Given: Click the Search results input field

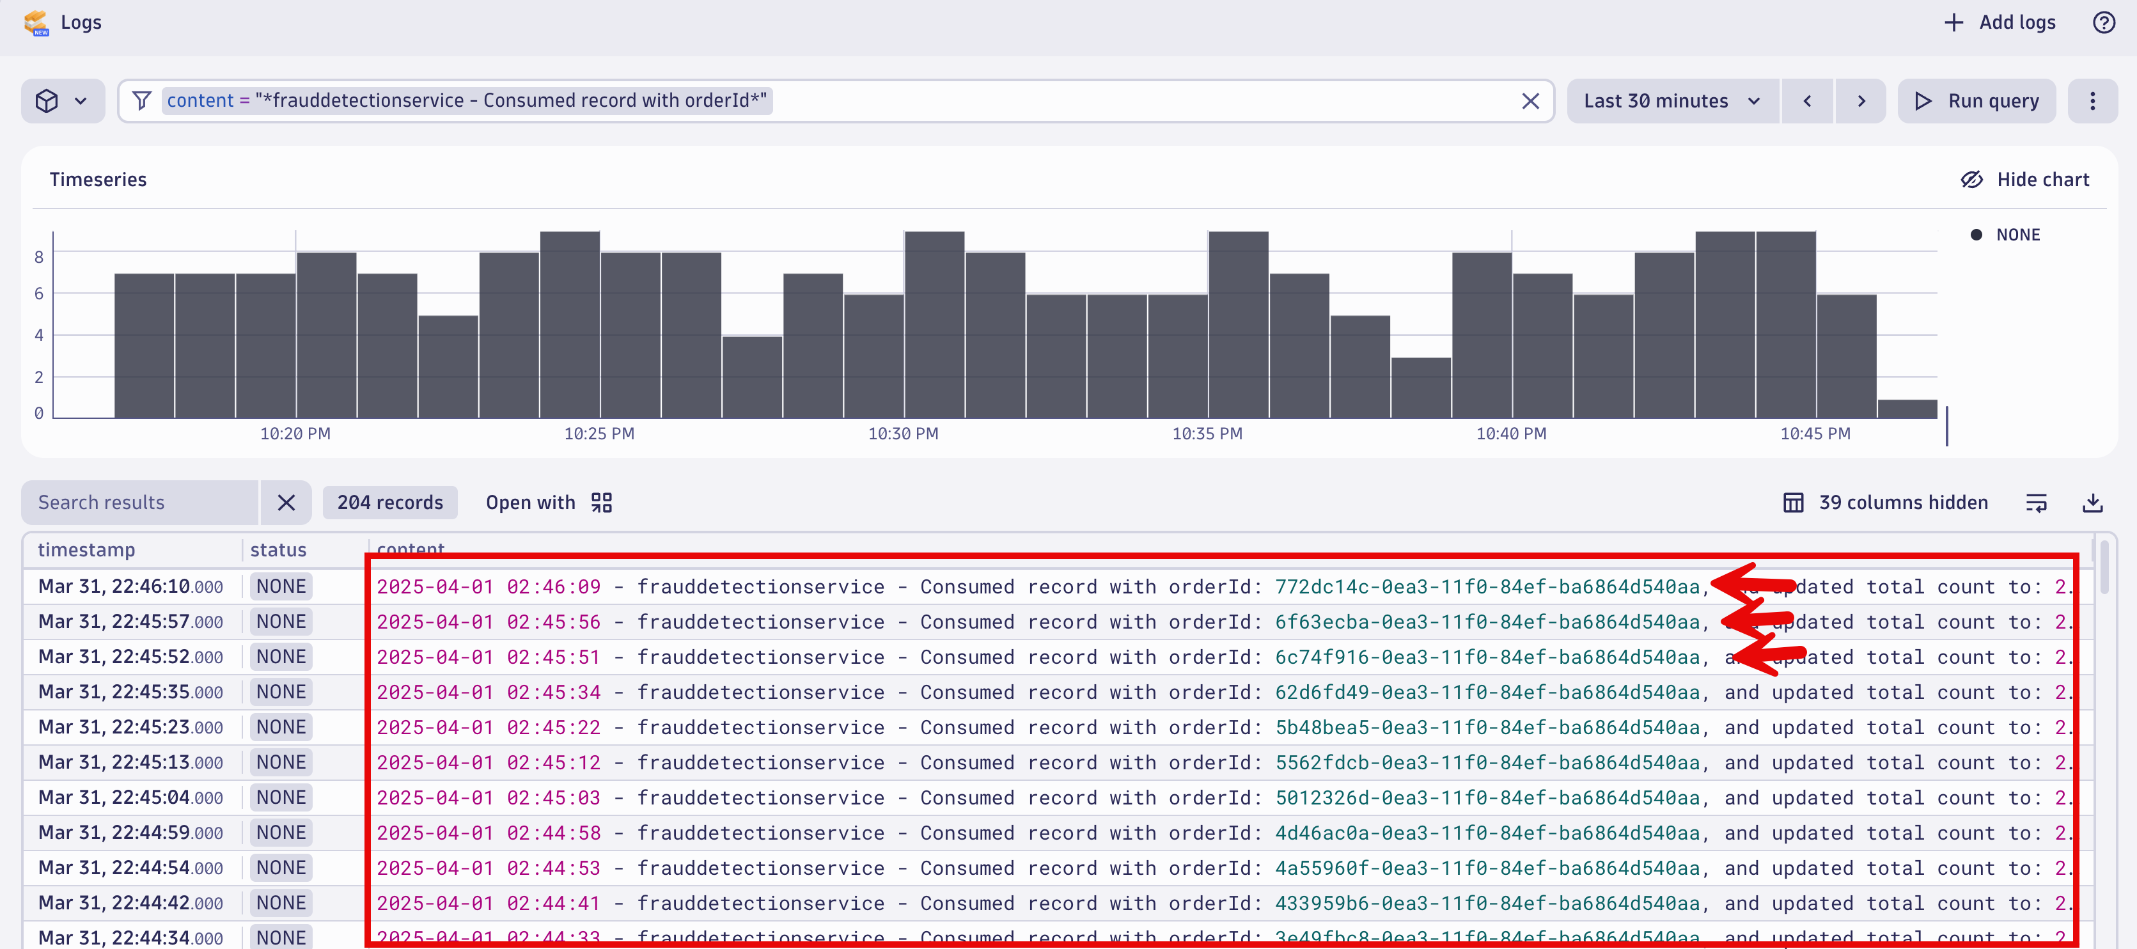Looking at the screenshot, I should (140, 502).
